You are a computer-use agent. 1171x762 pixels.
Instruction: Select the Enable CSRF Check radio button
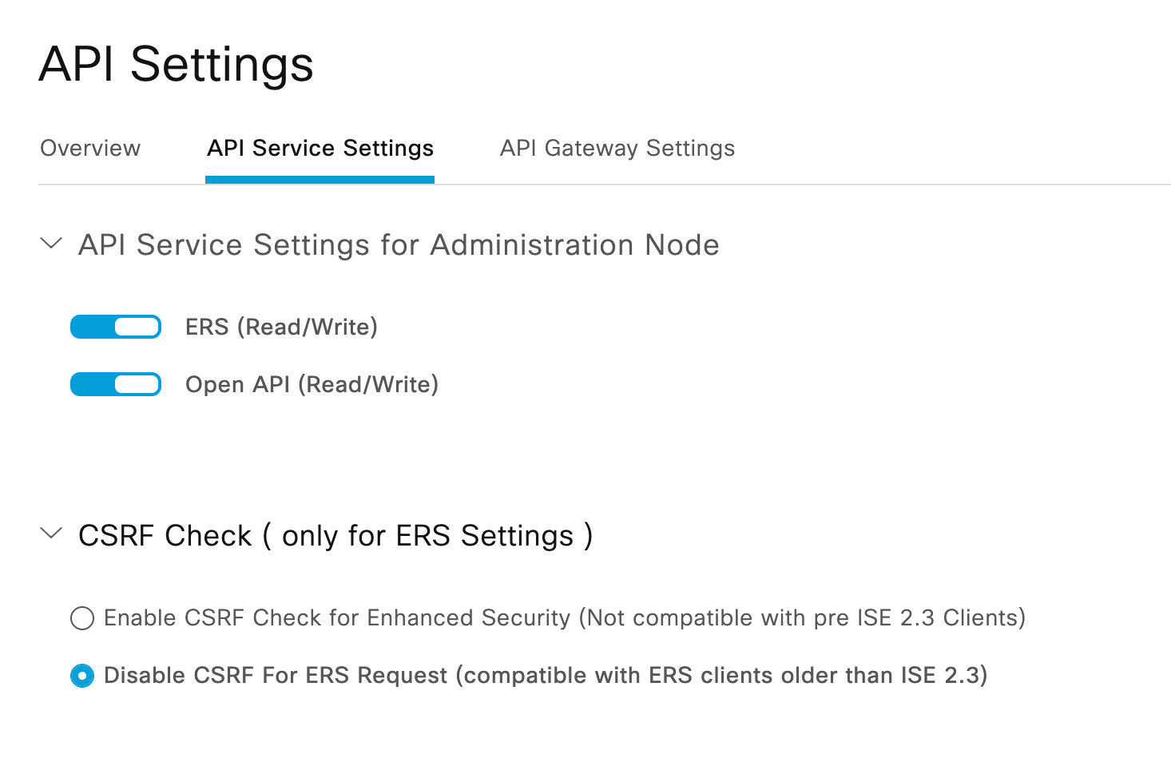click(x=82, y=618)
